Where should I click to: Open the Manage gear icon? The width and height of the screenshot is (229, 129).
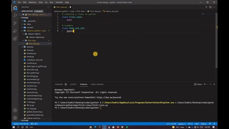[15, 118]
